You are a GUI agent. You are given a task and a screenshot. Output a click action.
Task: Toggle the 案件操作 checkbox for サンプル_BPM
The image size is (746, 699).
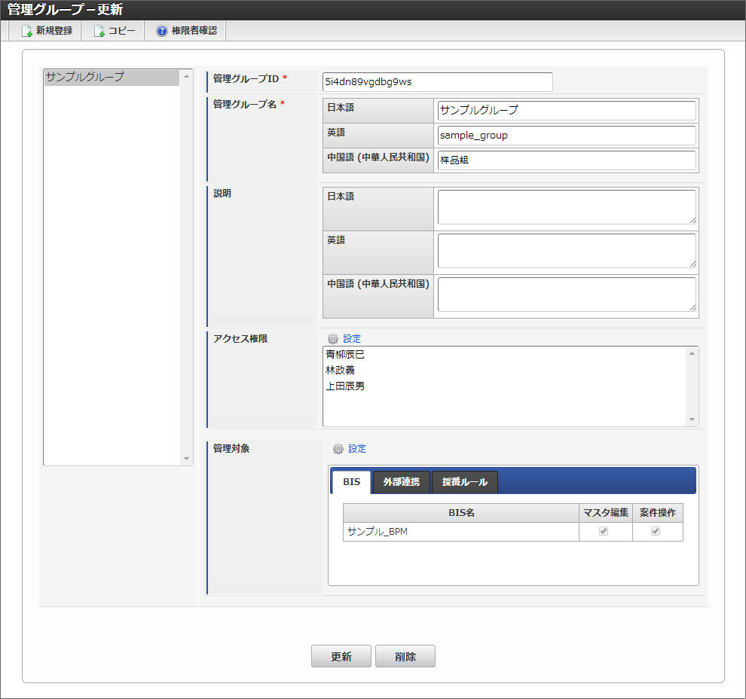(656, 532)
